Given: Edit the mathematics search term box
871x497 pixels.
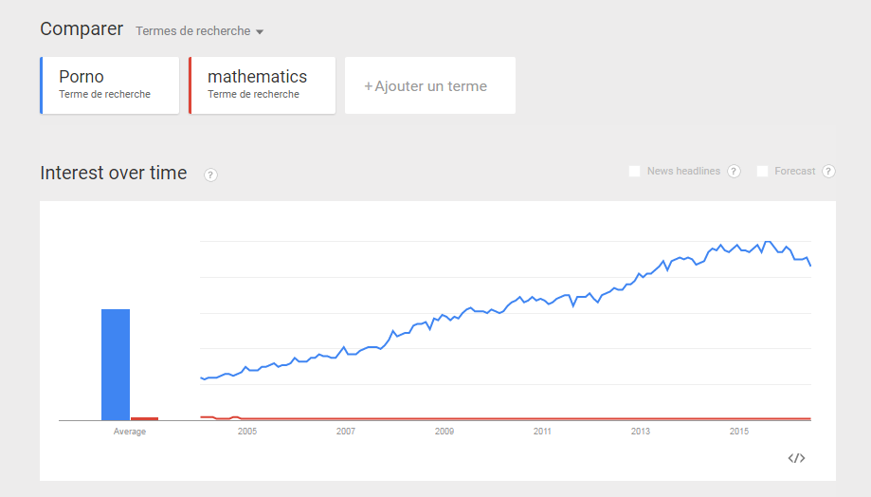Looking at the screenshot, I should point(263,85).
